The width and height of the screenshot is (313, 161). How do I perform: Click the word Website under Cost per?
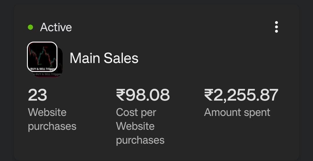pos(135,126)
